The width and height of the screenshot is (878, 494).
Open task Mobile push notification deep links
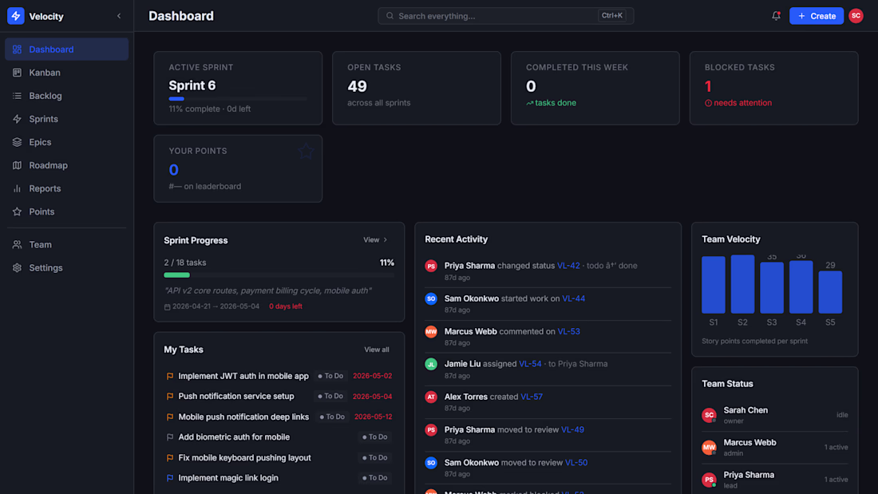point(243,417)
